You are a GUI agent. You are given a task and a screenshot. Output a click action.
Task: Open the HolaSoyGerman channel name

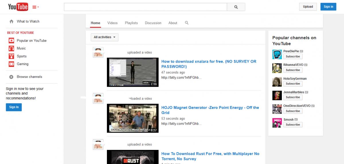(x=295, y=78)
